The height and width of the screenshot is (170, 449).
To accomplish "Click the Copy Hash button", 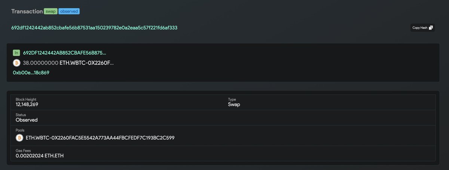I will pyautogui.click(x=422, y=28).
